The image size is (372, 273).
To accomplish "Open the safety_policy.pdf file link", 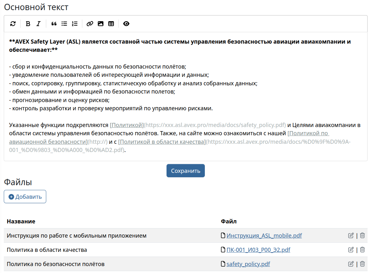I will [x=248, y=264].
